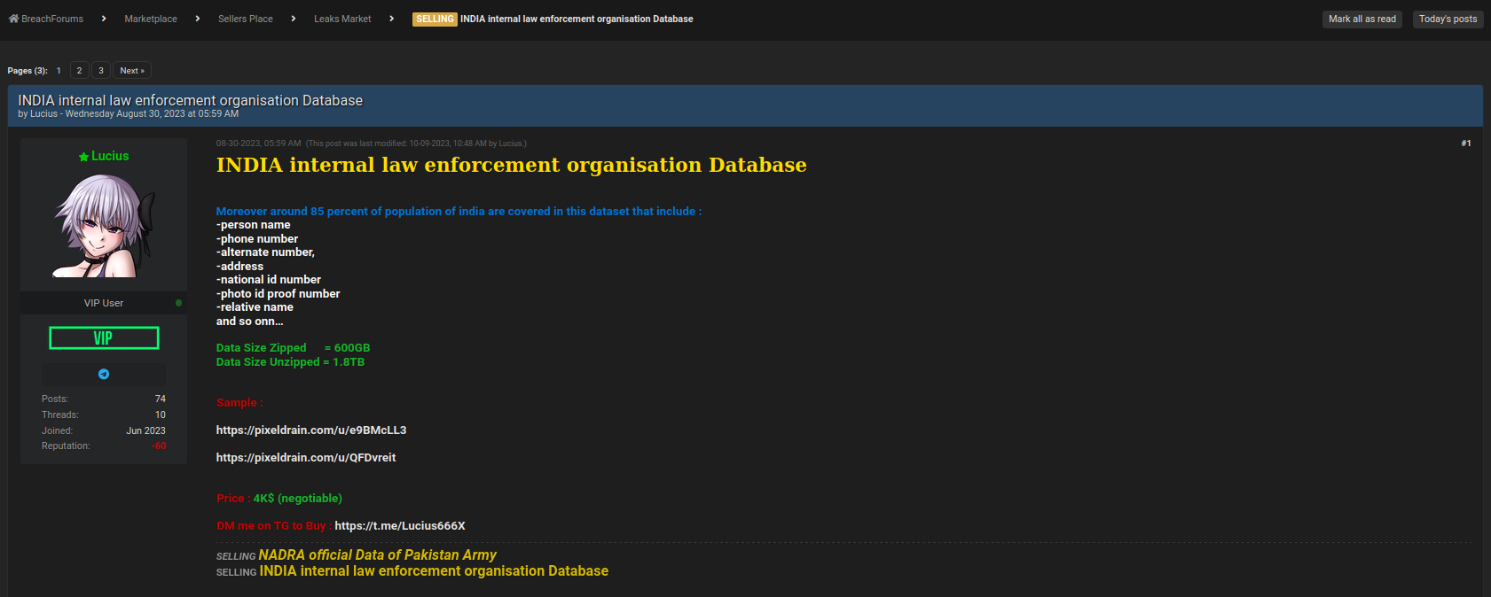The height and width of the screenshot is (597, 1491).
Task: Click the green VIP badge
Action: (x=104, y=338)
